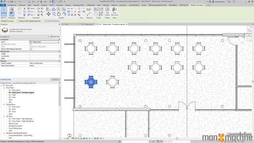Click the Apply button in Properties
This screenshot has height=143, width=254.
coord(56,79)
